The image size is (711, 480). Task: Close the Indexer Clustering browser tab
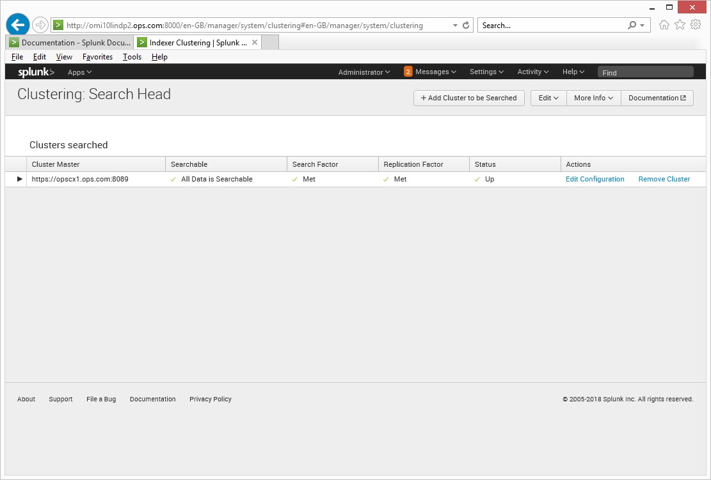[255, 43]
